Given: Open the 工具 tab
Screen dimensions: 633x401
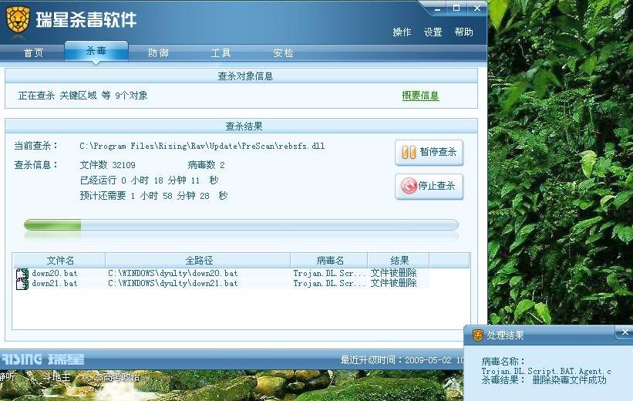Looking at the screenshot, I should coord(221,53).
